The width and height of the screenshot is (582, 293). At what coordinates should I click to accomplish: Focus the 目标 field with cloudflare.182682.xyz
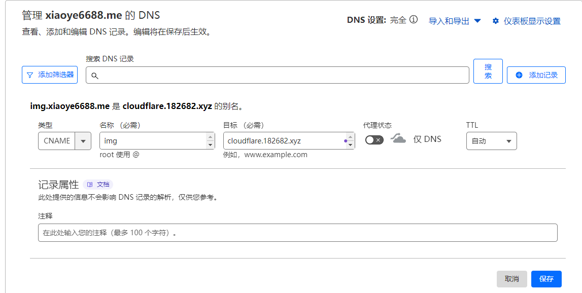(x=282, y=141)
